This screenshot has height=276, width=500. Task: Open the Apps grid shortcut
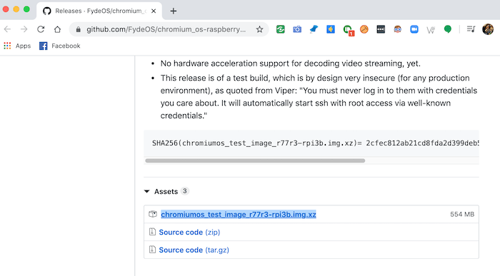[x=17, y=46]
